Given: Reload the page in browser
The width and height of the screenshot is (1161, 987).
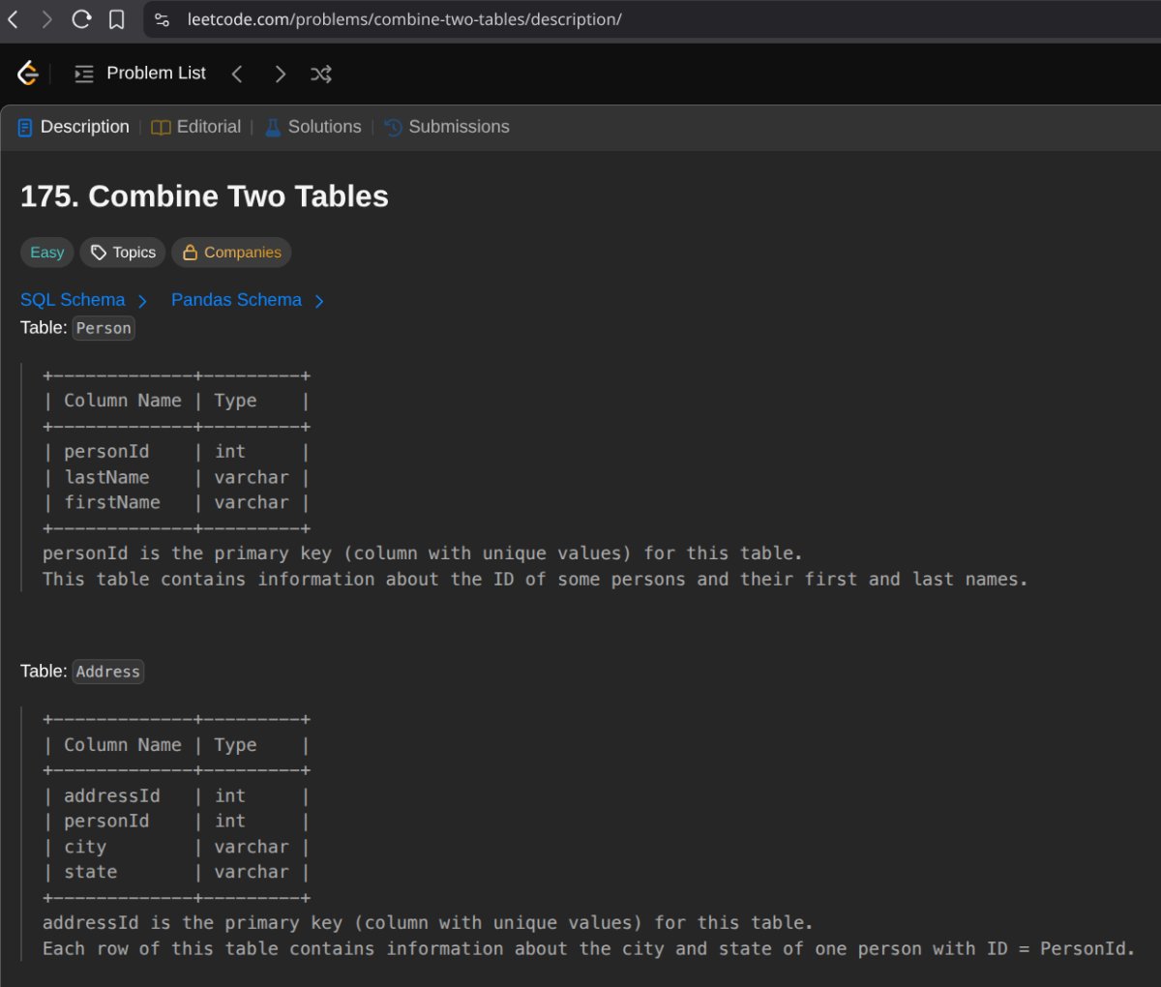Looking at the screenshot, I should click(81, 19).
